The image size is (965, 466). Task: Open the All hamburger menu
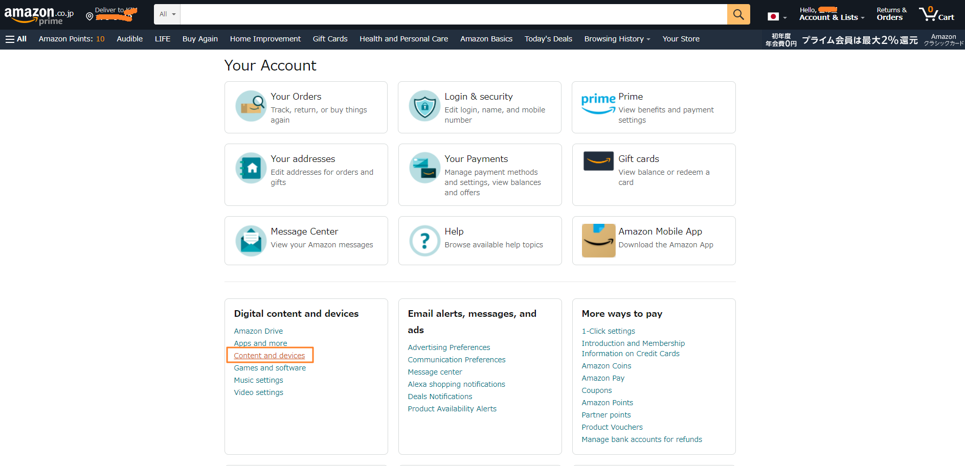tap(16, 39)
